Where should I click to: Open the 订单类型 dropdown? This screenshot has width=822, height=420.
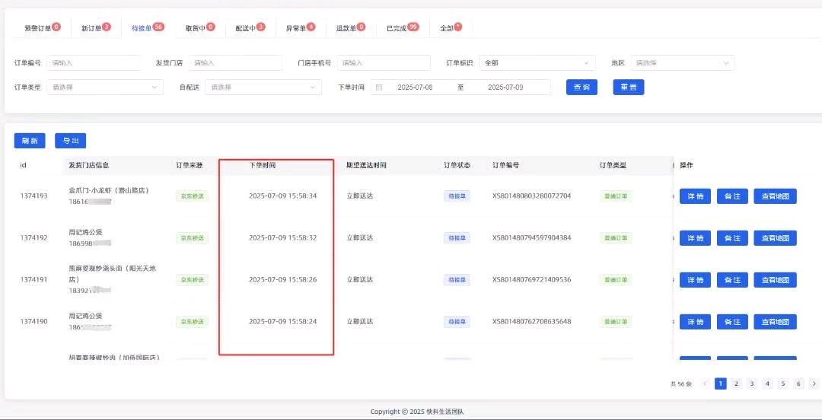coord(105,87)
